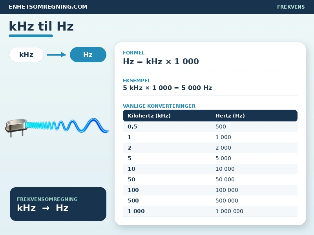The height and width of the screenshot is (235, 314).
Task: Click the crystal oscillator wave illustration
Action: tap(57, 127)
